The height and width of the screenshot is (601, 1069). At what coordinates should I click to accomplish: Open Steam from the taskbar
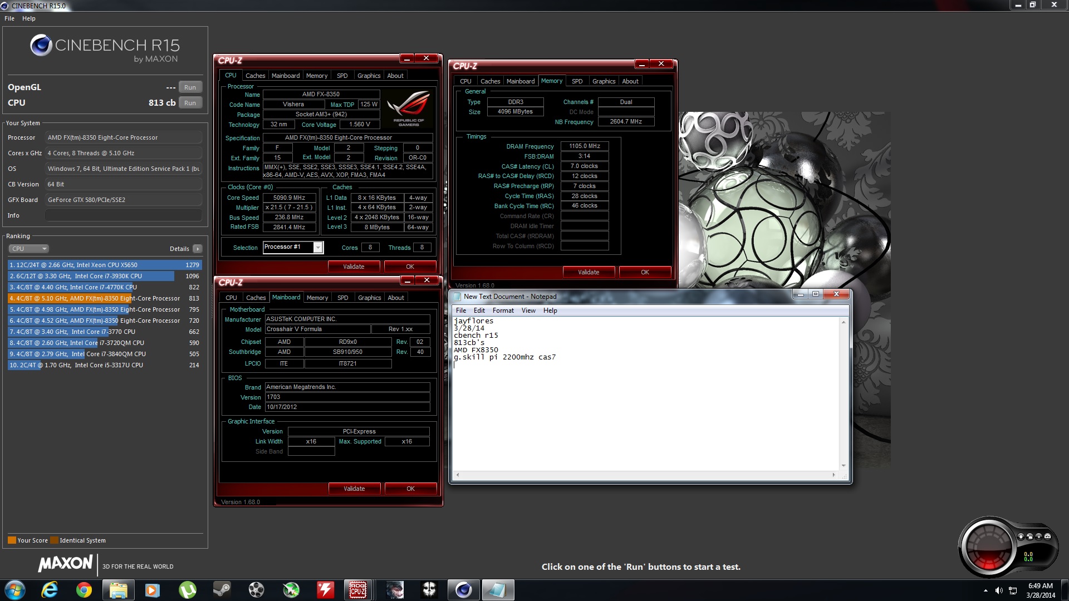click(222, 590)
